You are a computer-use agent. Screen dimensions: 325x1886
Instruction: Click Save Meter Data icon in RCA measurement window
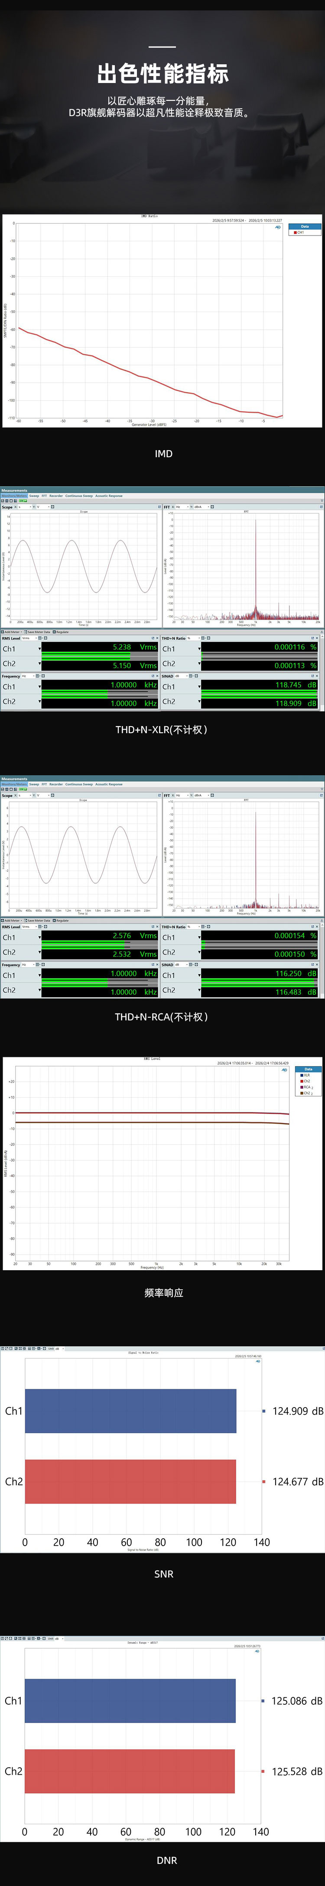pyautogui.click(x=38, y=920)
